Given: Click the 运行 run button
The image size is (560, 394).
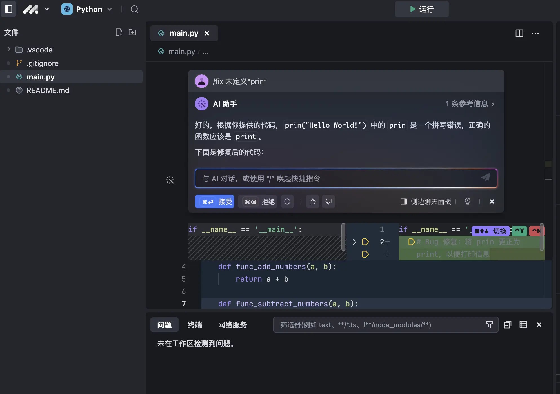Looking at the screenshot, I should (422, 9).
